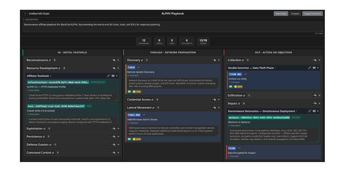Edit the Double Extortion group name
345x172 pixels.
click(310, 68)
